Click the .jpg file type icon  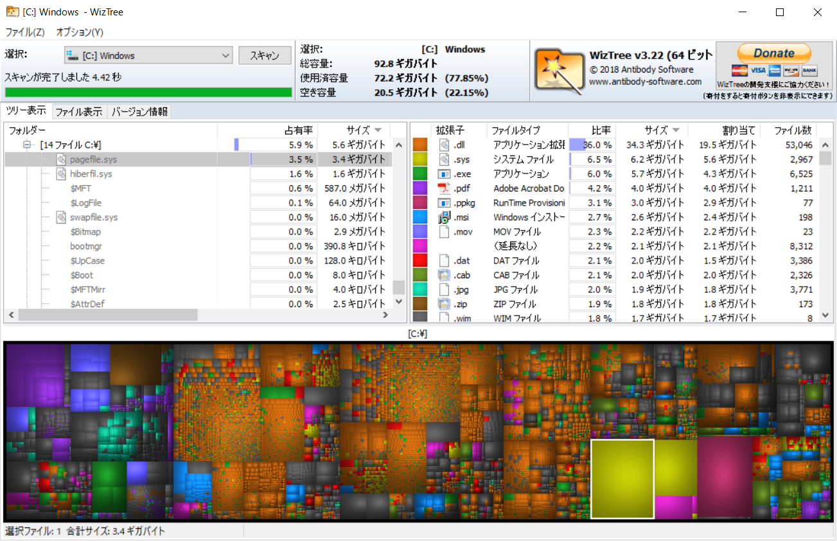[x=444, y=290]
